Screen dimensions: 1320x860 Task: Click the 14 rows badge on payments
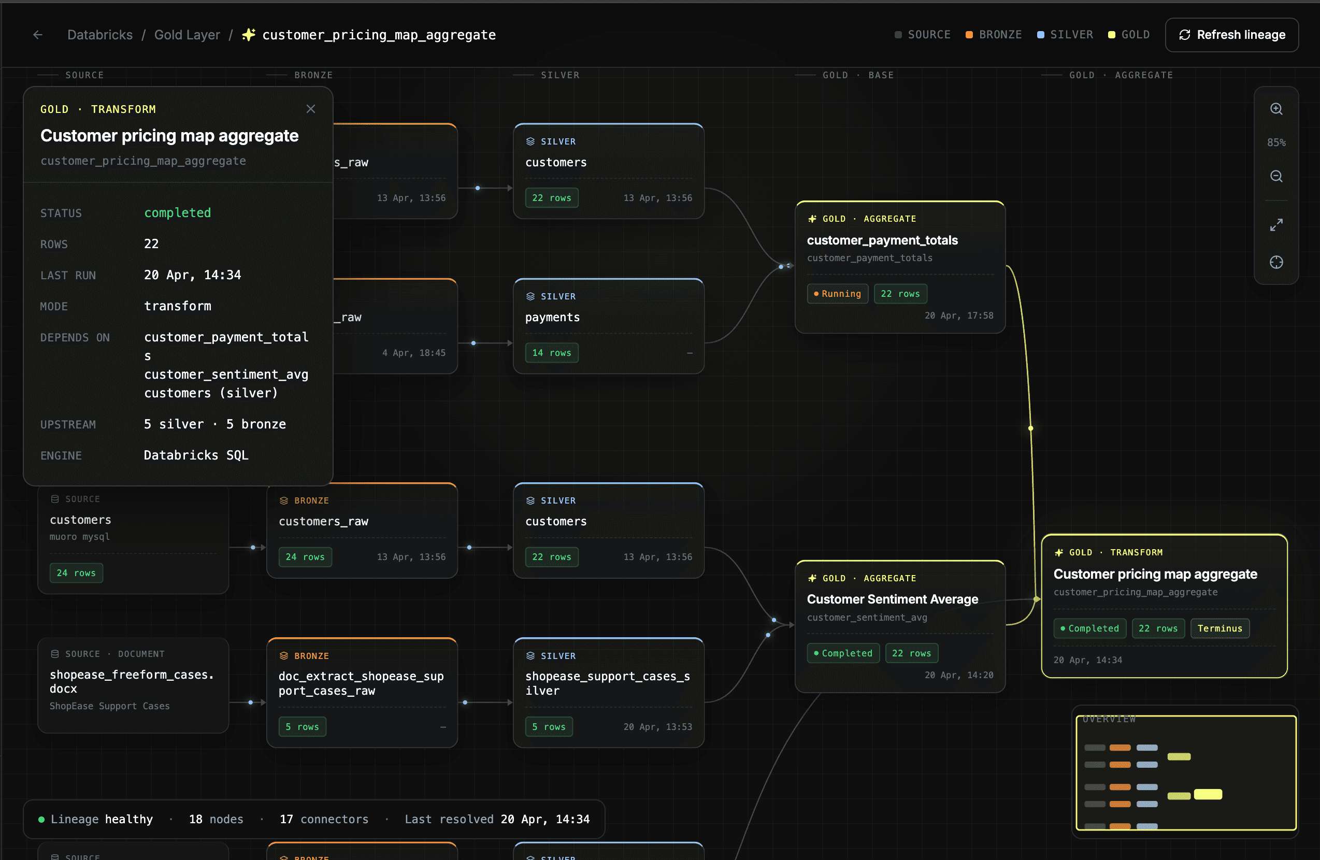click(x=551, y=353)
